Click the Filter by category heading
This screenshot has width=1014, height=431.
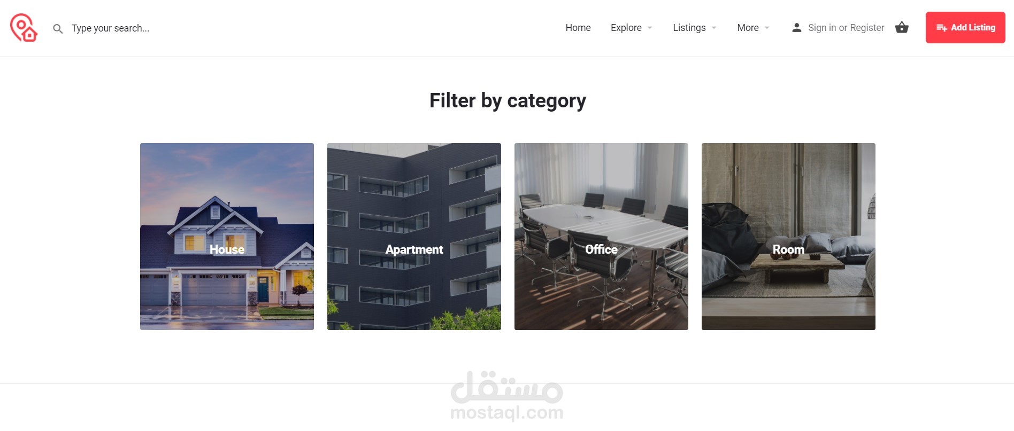(508, 101)
